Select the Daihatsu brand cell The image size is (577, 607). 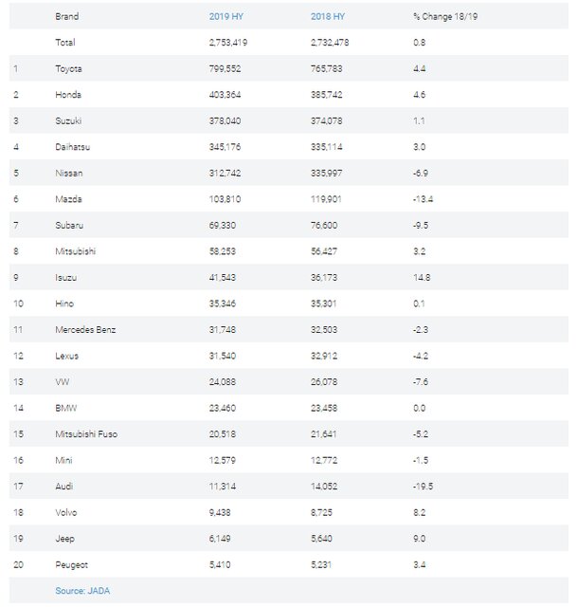click(x=73, y=147)
